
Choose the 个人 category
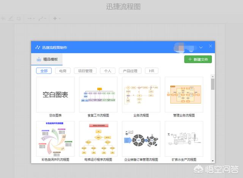[107, 71]
